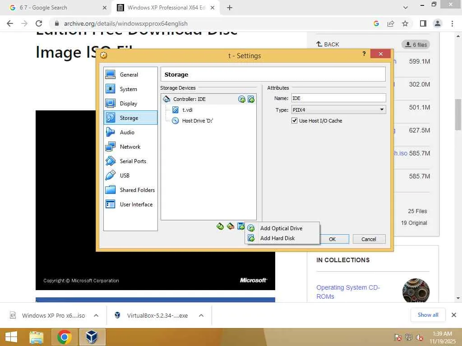Open USB settings category
The width and height of the screenshot is (462, 346).
(x=130, y=176)
